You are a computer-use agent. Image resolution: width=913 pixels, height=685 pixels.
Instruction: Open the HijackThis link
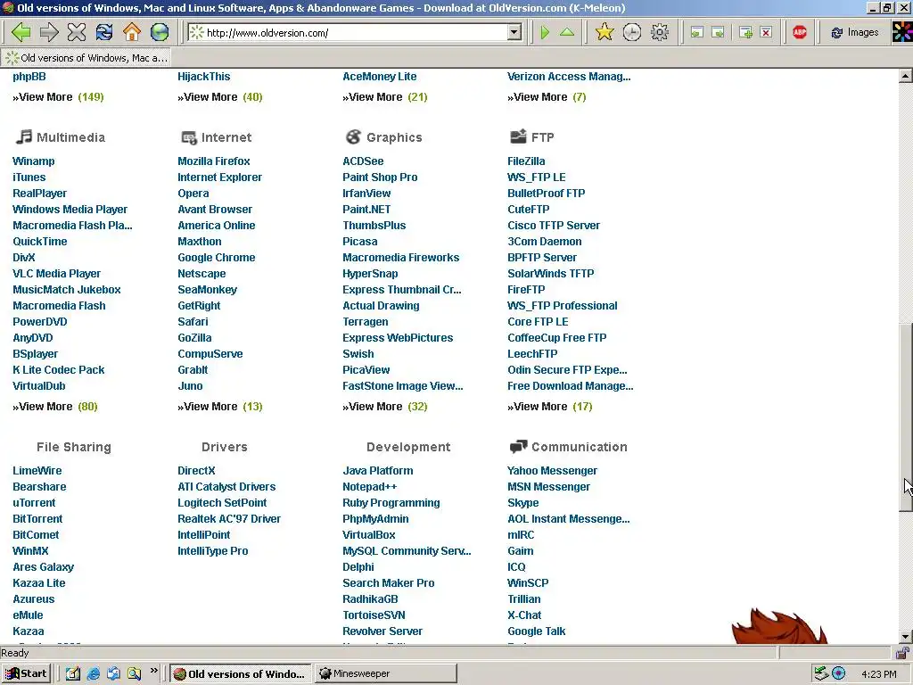pyautogui.click(x=204, y=77)
